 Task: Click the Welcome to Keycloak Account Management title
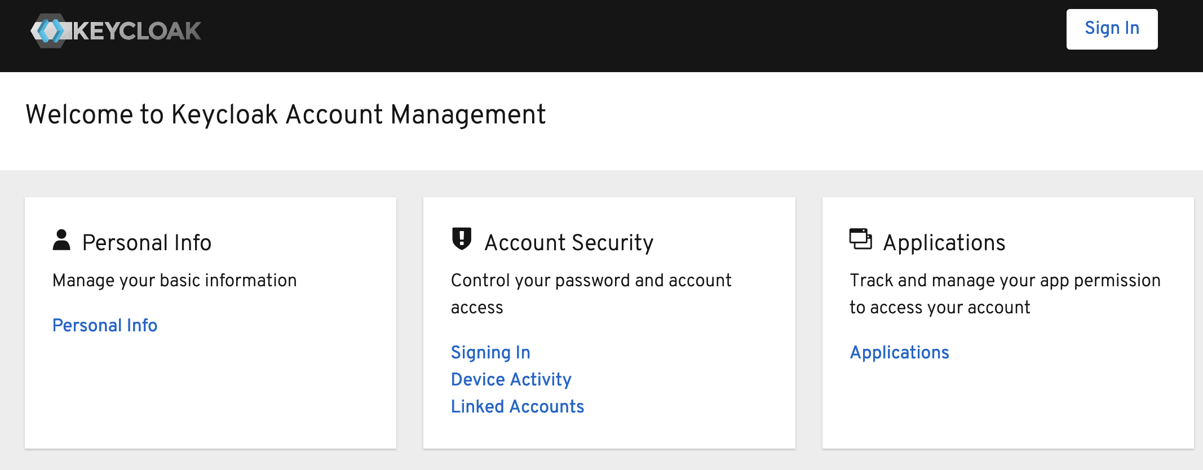(285, 114)
